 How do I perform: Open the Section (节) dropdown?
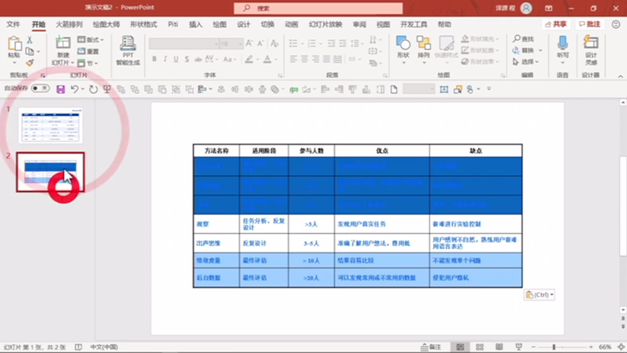coord(87,63)
